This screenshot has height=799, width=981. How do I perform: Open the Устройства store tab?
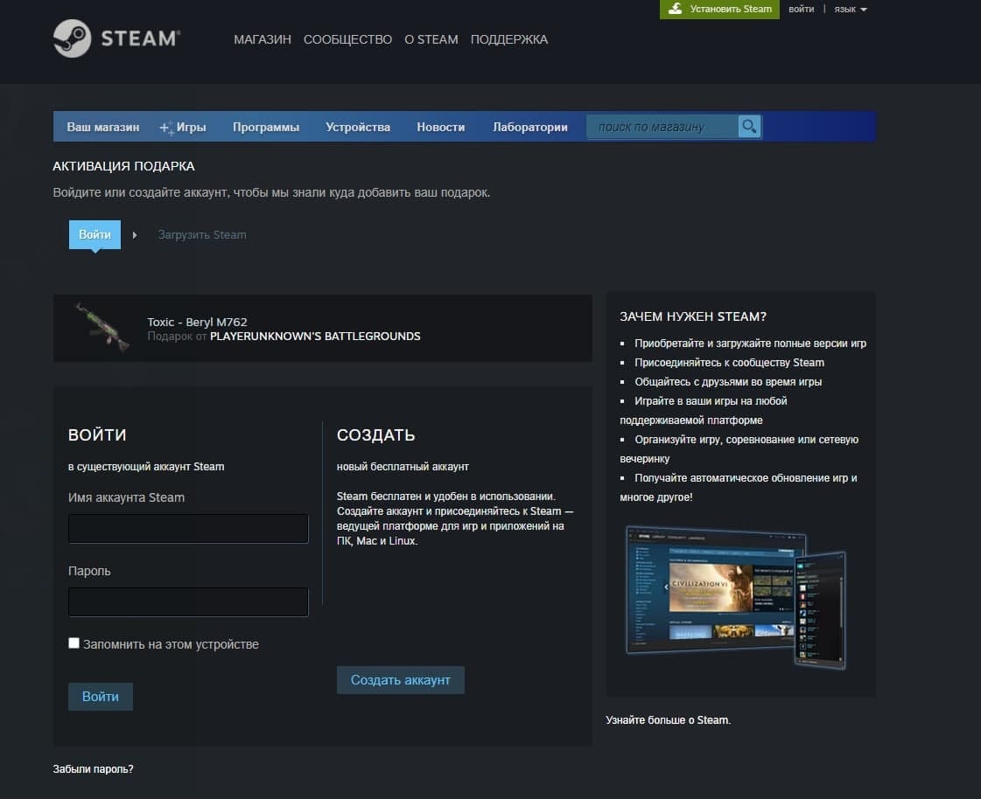point(358,127)
